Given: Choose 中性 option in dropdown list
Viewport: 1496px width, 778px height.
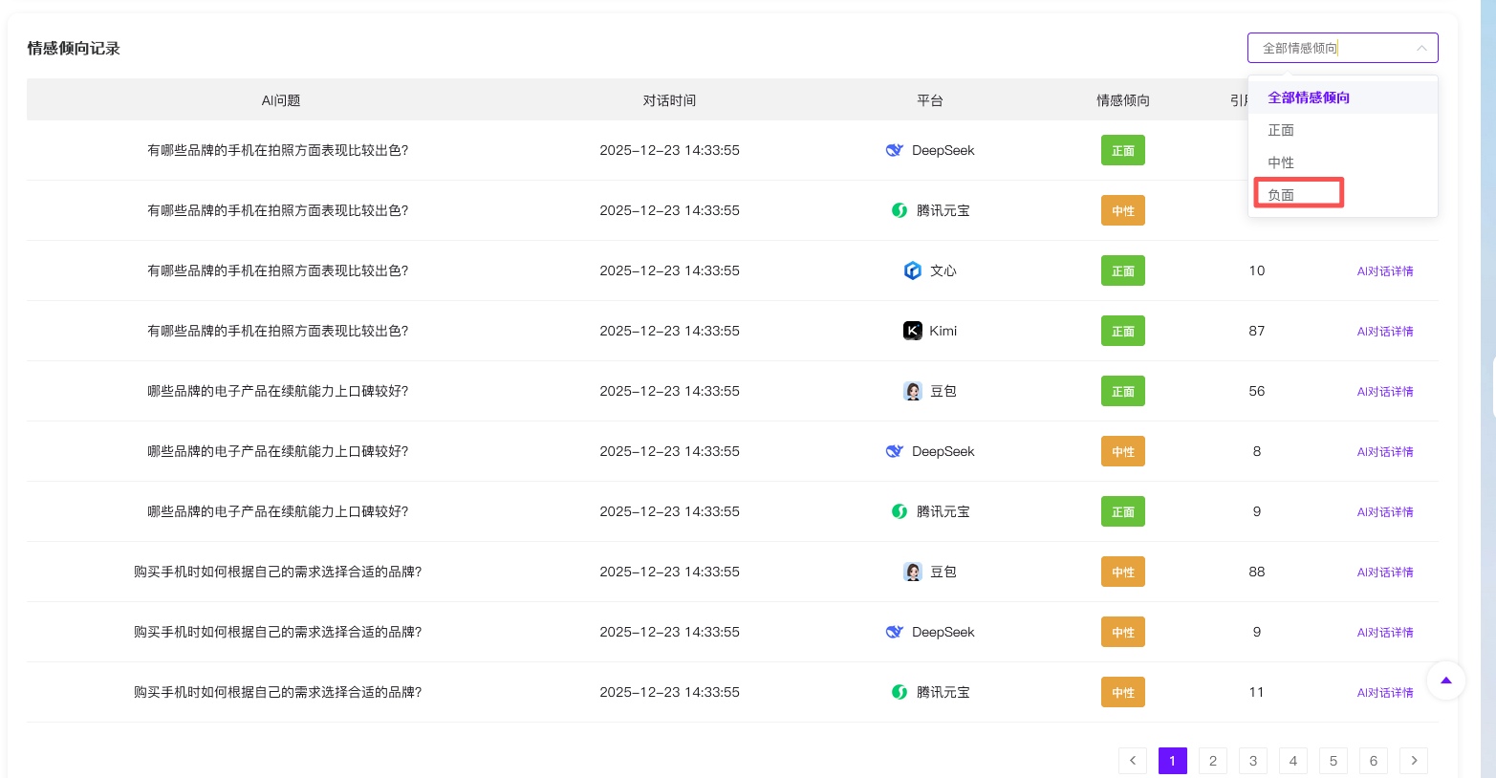Looking at the screenshot, I should click(1281, 162).
